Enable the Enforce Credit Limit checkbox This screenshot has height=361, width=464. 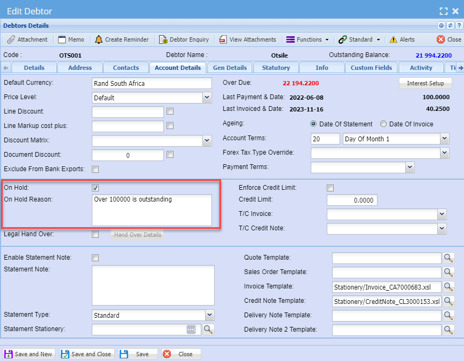point(331,188)
